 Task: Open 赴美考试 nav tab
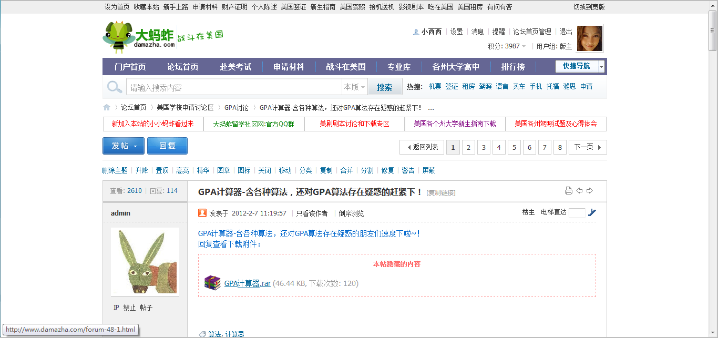[236, 67]
